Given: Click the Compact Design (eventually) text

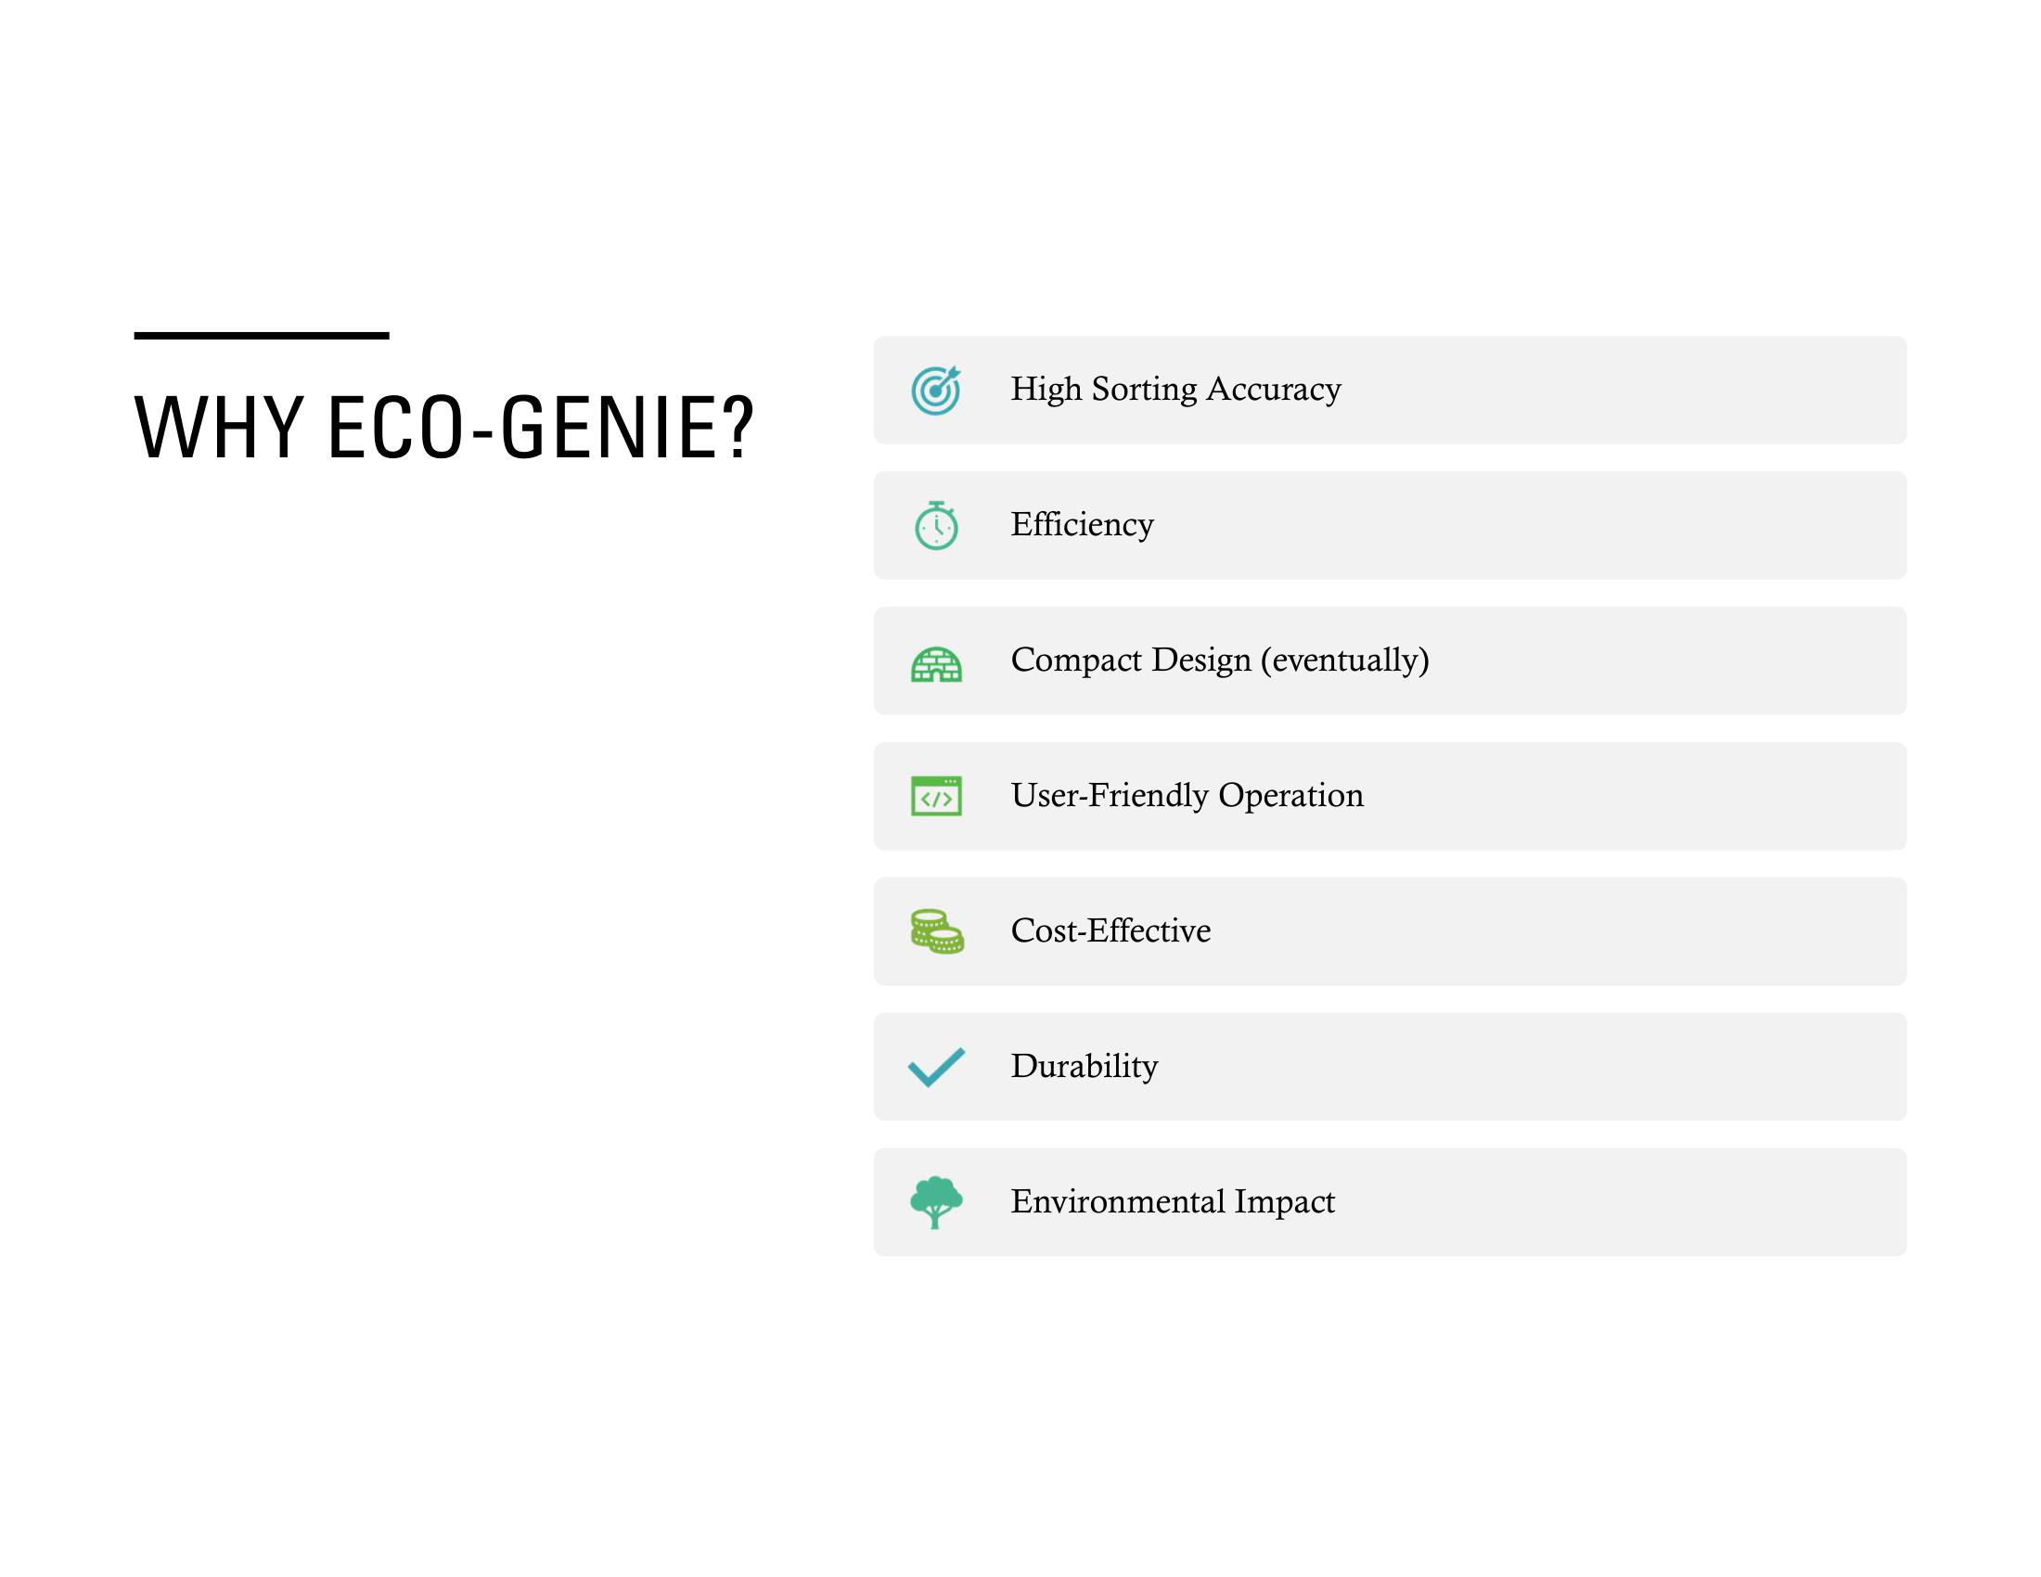Looking at the screenshot, I should coord(1220,660).
